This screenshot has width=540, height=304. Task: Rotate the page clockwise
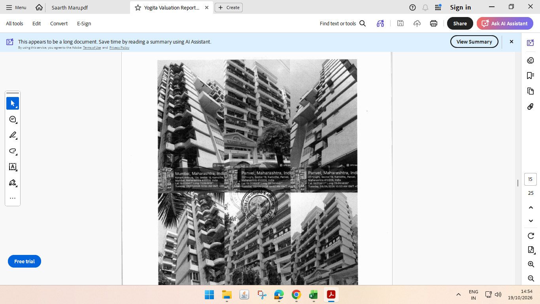point(531,236)
